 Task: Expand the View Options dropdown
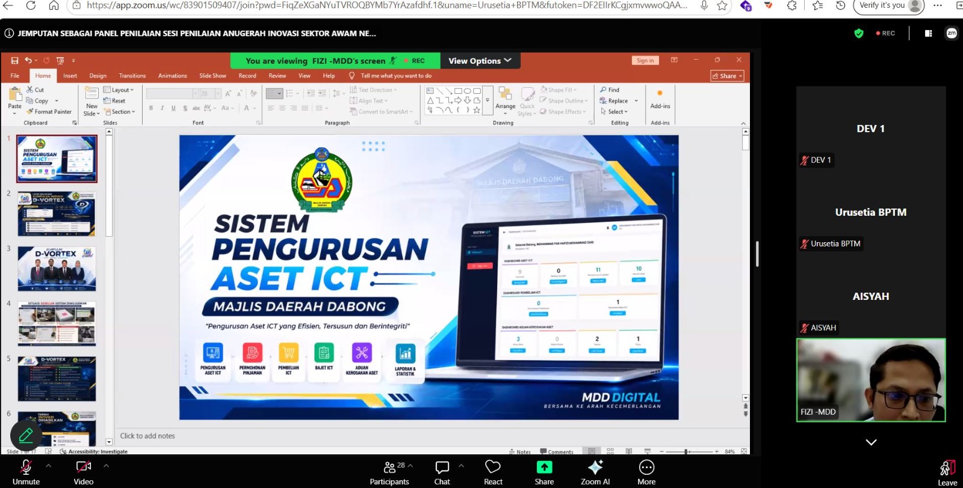tap(480, 61)
